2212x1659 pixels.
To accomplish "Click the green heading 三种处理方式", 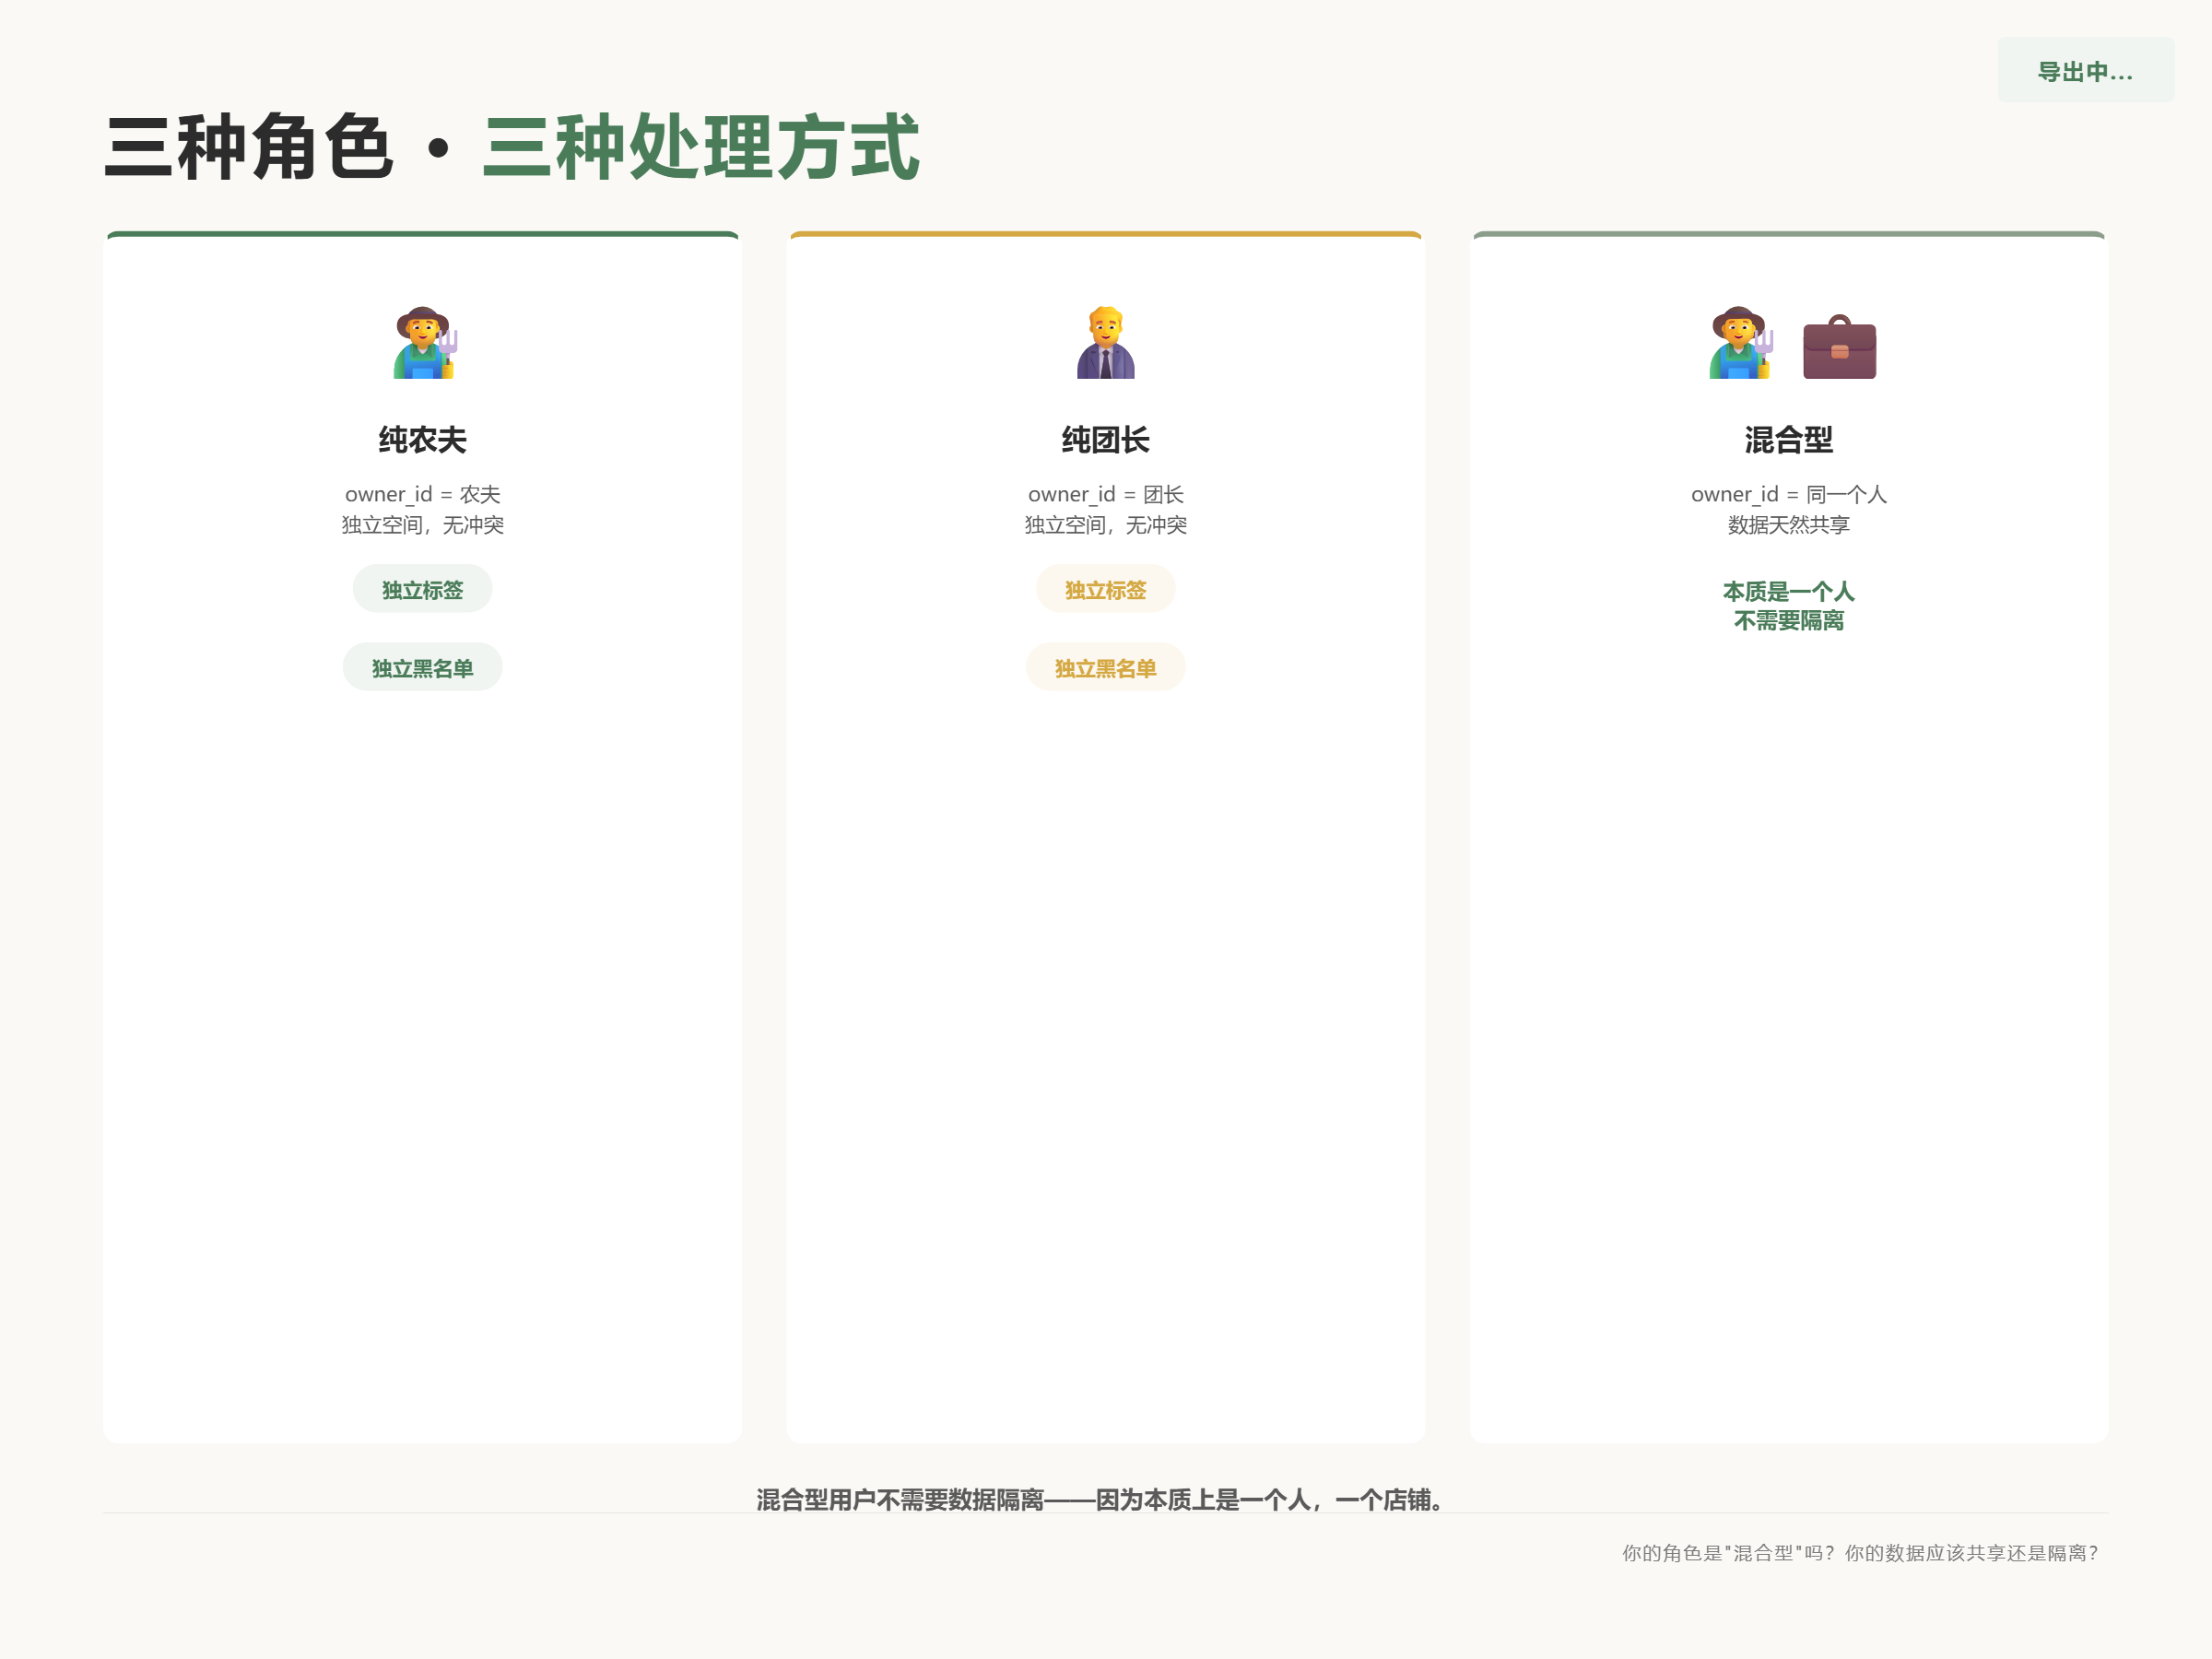I will [x=700, y=147].
